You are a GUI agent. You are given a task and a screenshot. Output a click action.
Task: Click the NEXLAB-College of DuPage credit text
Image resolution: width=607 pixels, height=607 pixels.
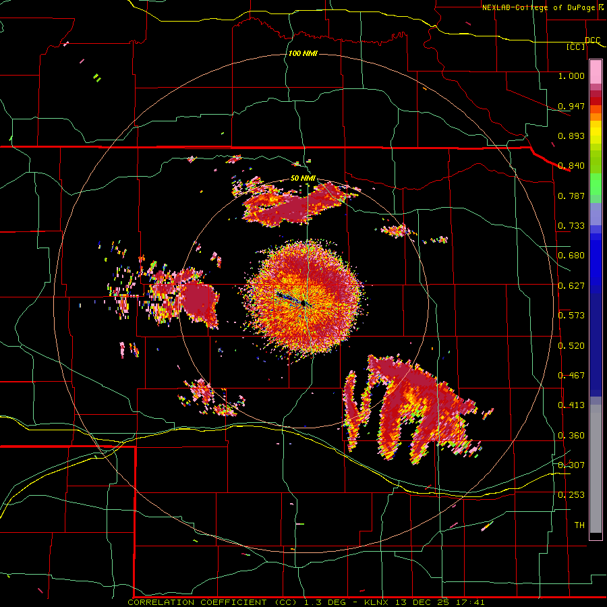coord(538,7)
